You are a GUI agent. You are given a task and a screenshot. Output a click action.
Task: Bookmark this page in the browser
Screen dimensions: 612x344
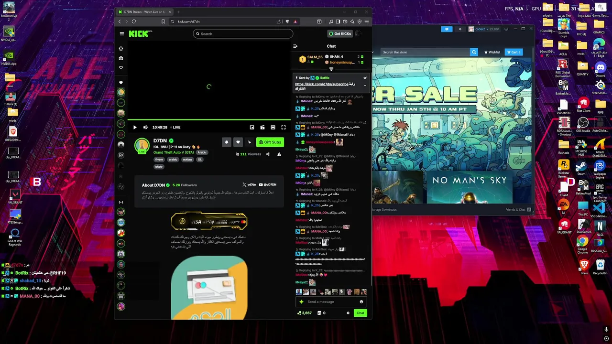163,21
